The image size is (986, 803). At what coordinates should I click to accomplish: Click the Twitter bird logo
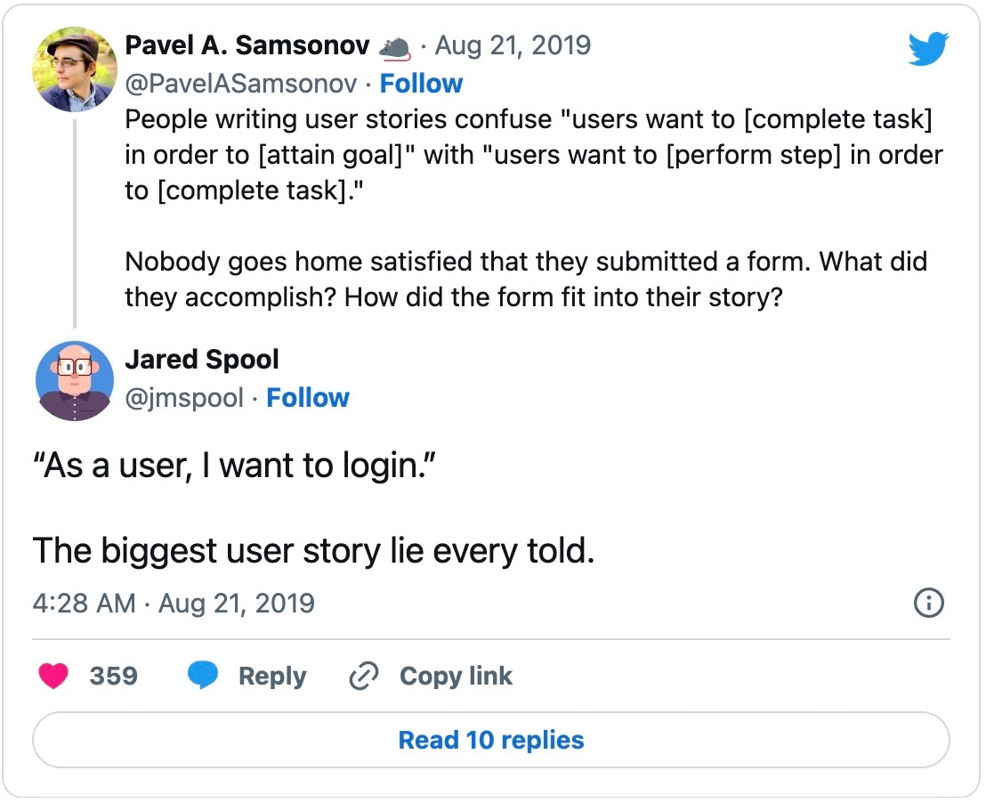click(x=929, y=50)
